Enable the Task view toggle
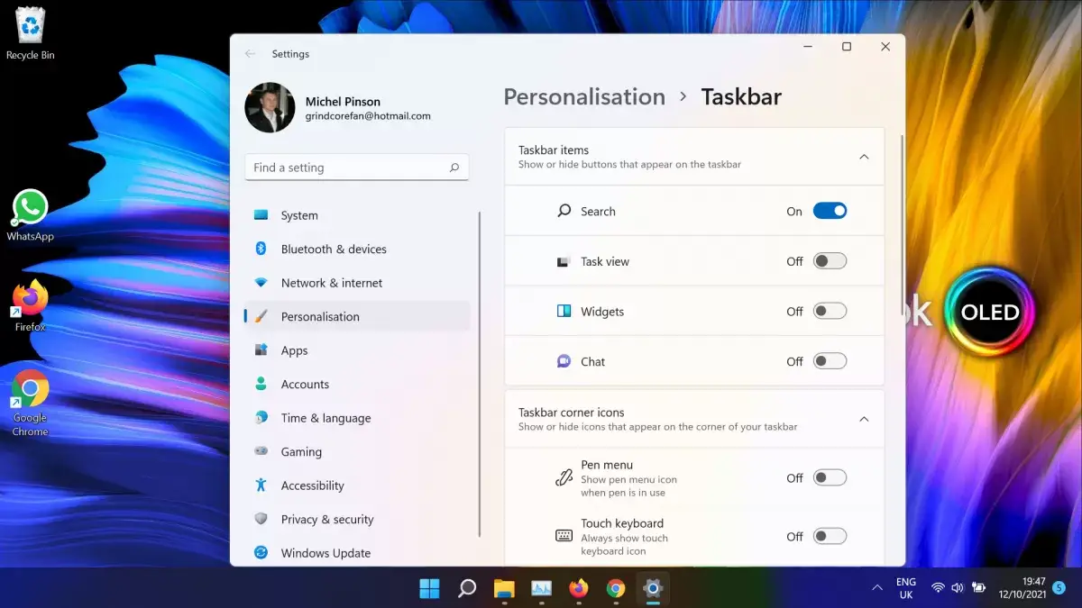Viewport: 1082px width, 608px height. tap(830, 261)
